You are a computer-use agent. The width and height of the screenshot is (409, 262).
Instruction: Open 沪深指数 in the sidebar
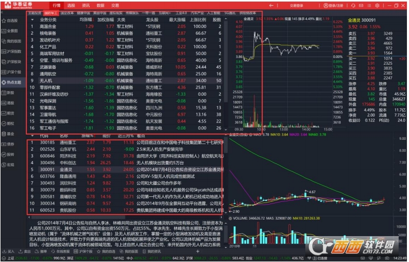pos(11,52)
